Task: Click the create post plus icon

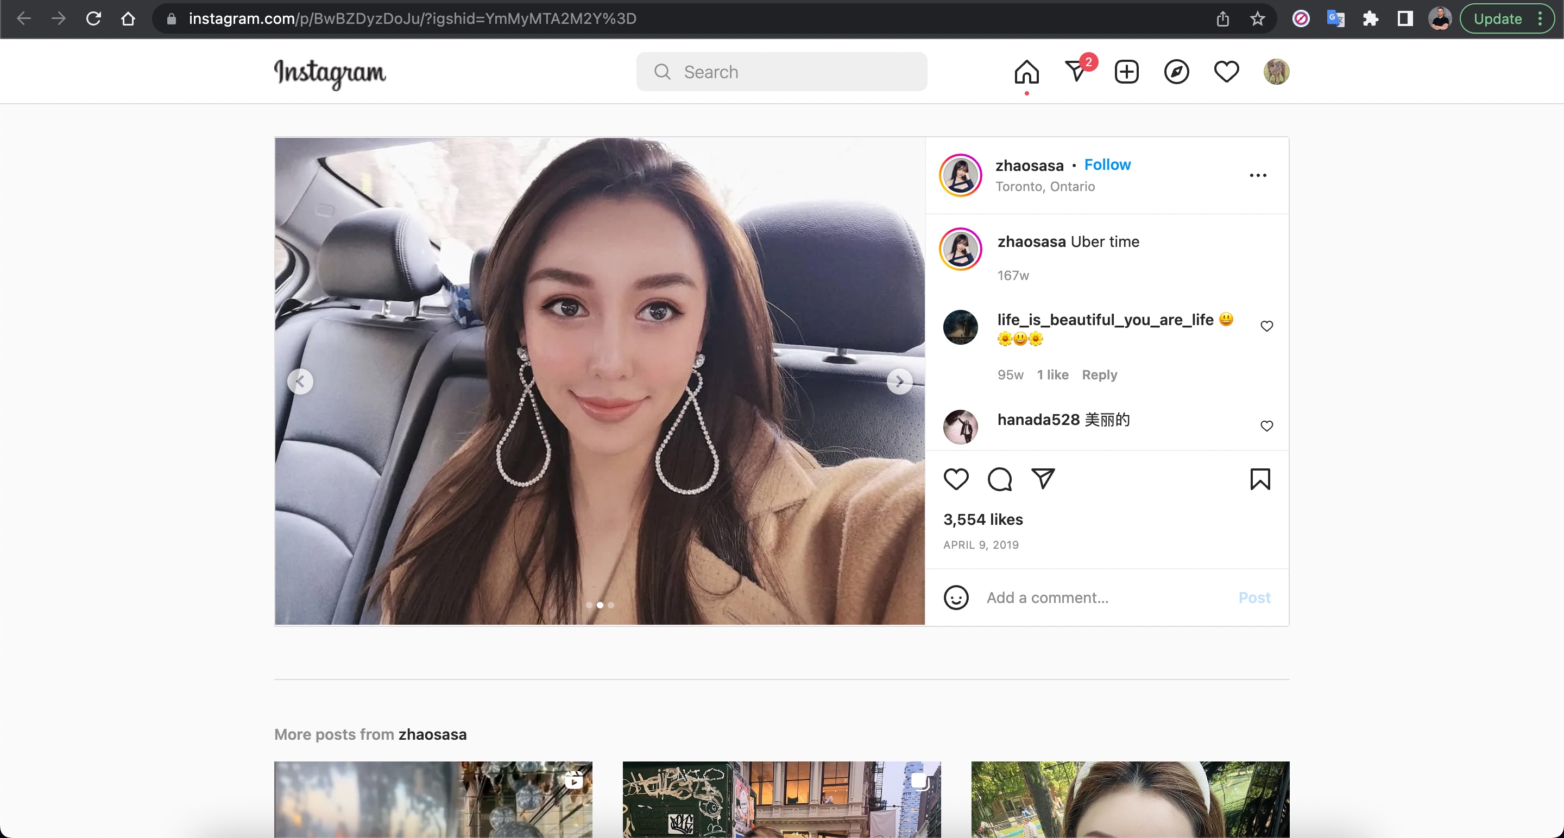Action: coord(1127,71)
